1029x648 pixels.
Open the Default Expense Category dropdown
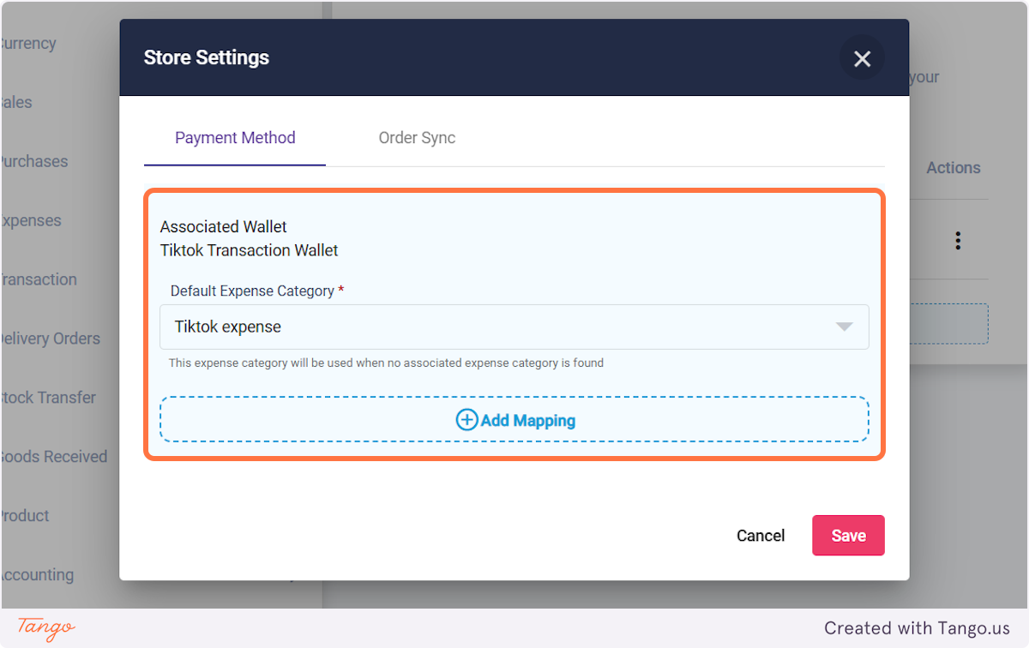(x=514, y=327)
